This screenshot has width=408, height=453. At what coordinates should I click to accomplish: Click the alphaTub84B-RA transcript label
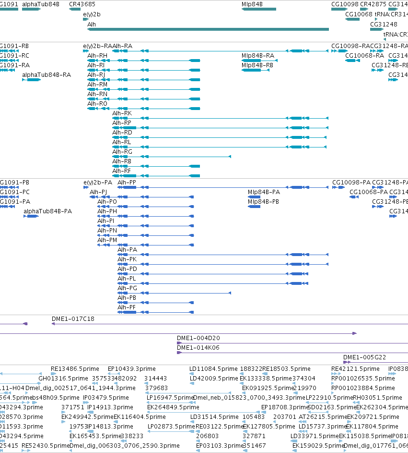pos(47,74)
